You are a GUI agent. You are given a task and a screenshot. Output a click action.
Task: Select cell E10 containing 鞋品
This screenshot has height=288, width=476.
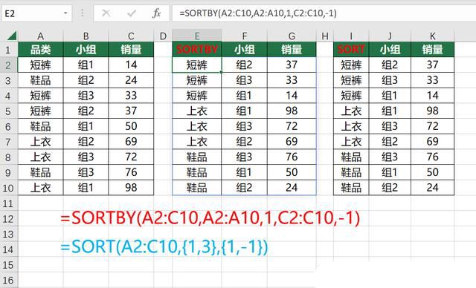click(197, 188)
